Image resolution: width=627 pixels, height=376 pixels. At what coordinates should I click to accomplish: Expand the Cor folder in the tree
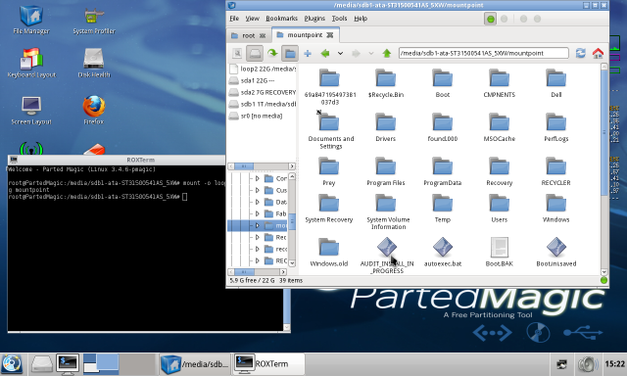coord(258,178)
